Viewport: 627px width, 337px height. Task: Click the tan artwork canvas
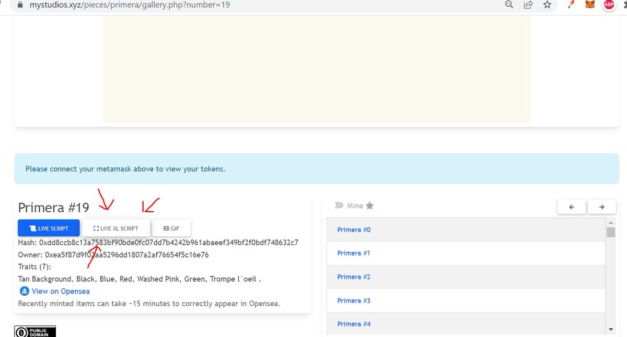(x=317, y=69)
